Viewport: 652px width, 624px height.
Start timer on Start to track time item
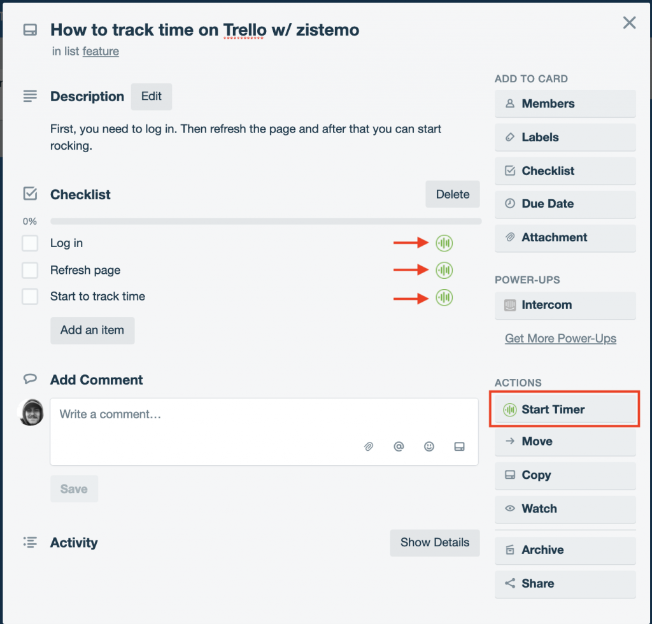point(444,297)
